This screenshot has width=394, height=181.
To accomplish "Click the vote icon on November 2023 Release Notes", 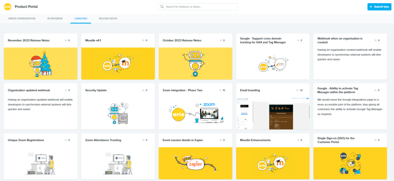I will tap(66, 40).
